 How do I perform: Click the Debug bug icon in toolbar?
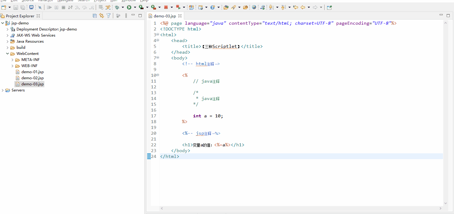117,7
